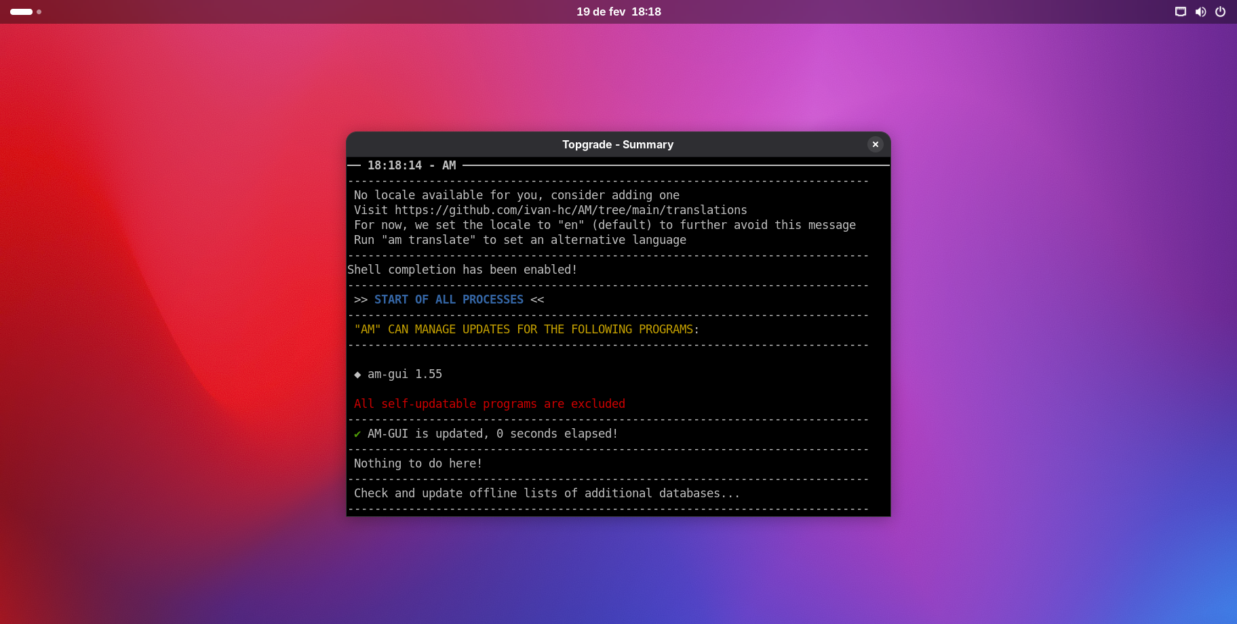Click the Activities workspace pill indicator
Viewport: 1237px width, 624px height.
coord(21,12)
